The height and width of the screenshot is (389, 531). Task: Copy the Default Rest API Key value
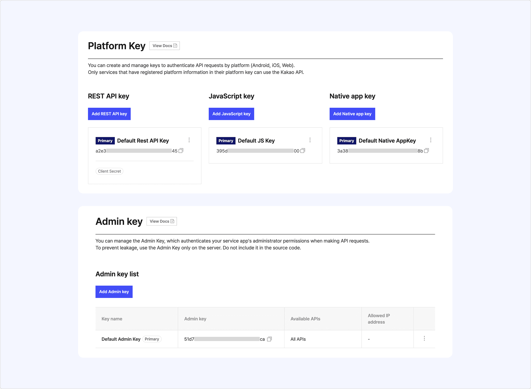click(x=181, y=151)
